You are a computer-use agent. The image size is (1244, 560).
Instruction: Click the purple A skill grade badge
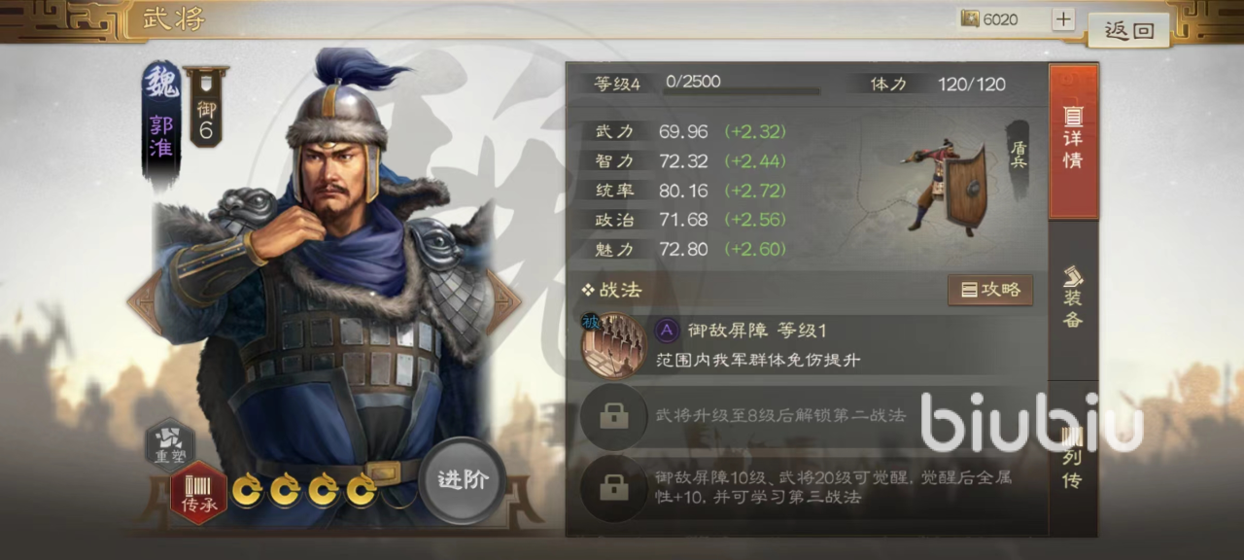click(667, 331)
